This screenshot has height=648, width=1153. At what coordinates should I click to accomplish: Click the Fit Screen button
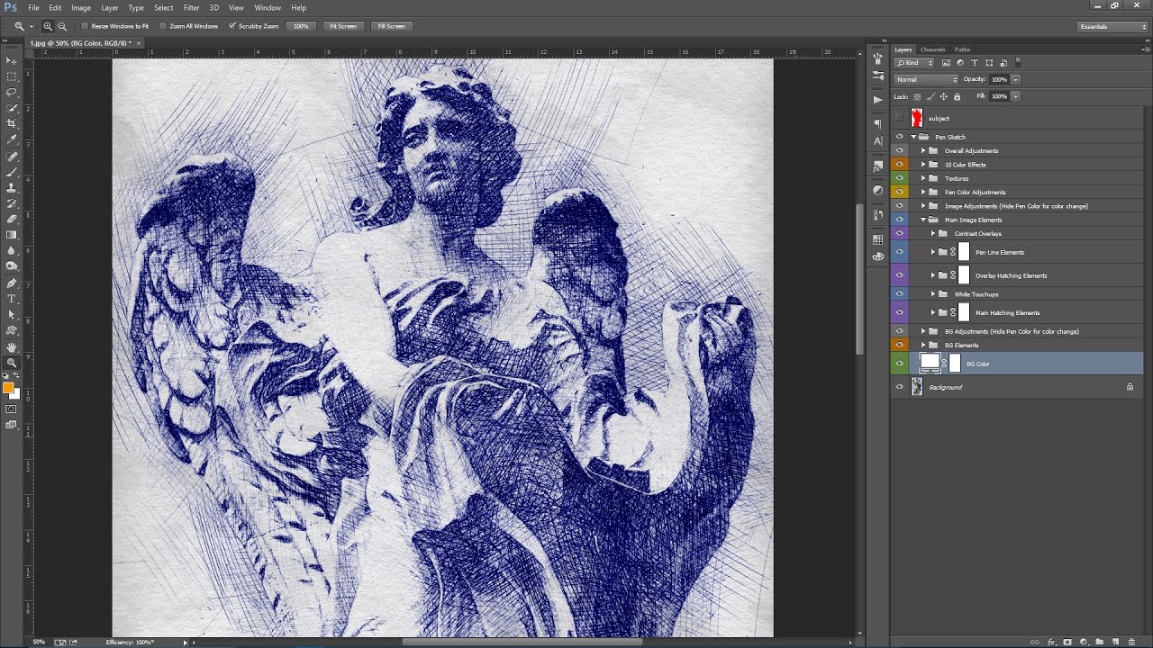(342, 26)
